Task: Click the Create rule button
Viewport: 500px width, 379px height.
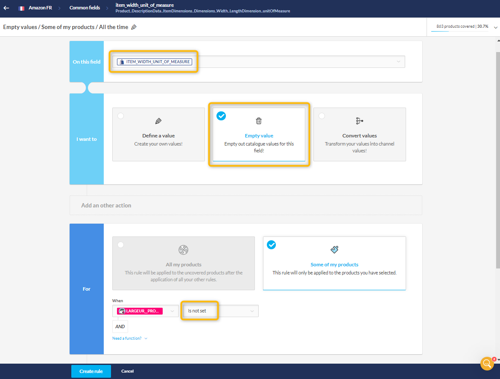Action: pos(91,371)
